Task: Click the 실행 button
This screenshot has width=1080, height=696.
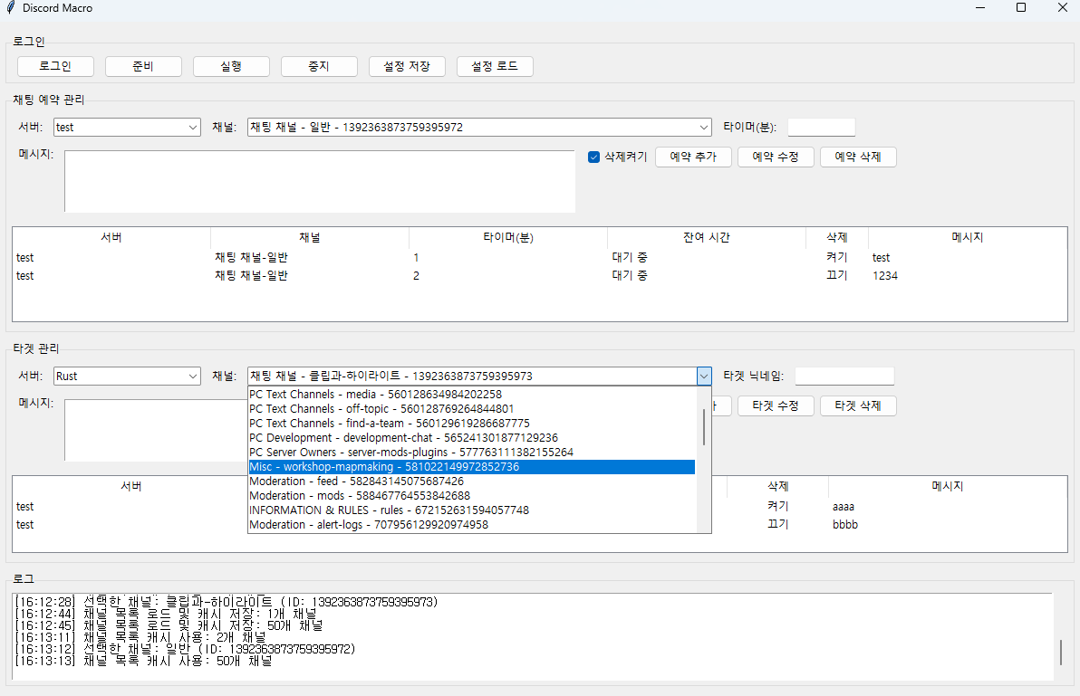Action: point(231,66)
